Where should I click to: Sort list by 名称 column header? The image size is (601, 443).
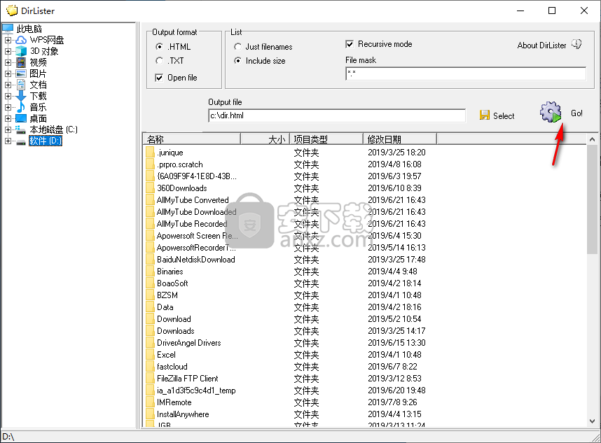[x=191, y=139]
